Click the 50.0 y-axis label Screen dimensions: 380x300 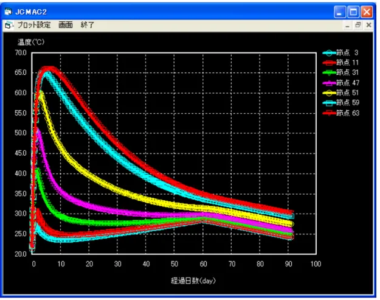pyautogui.click(x=21, y=133)
